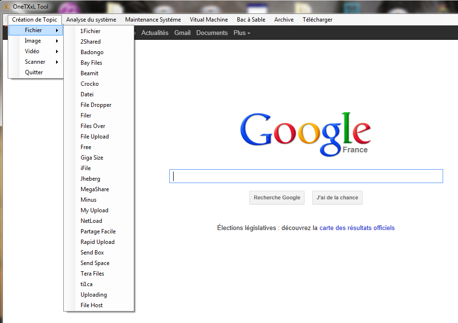Click the J'ai de la chance button
Image resolution: width=458 pixels, height=323 pixels.
tap(337, 197)
